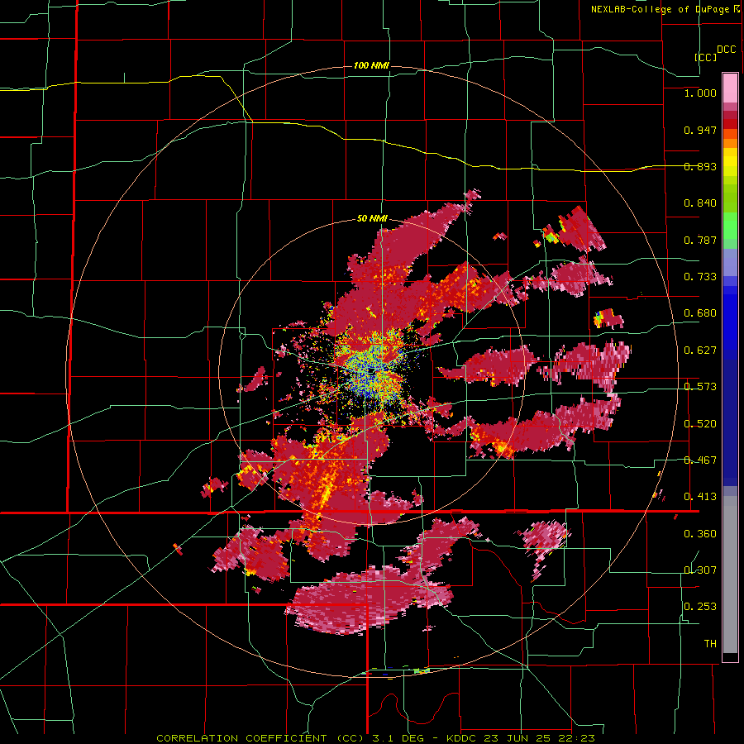This screenshot has width=744, height=744.
Task: Pick the dark navy color bar segment
Action: click(730, 417)
